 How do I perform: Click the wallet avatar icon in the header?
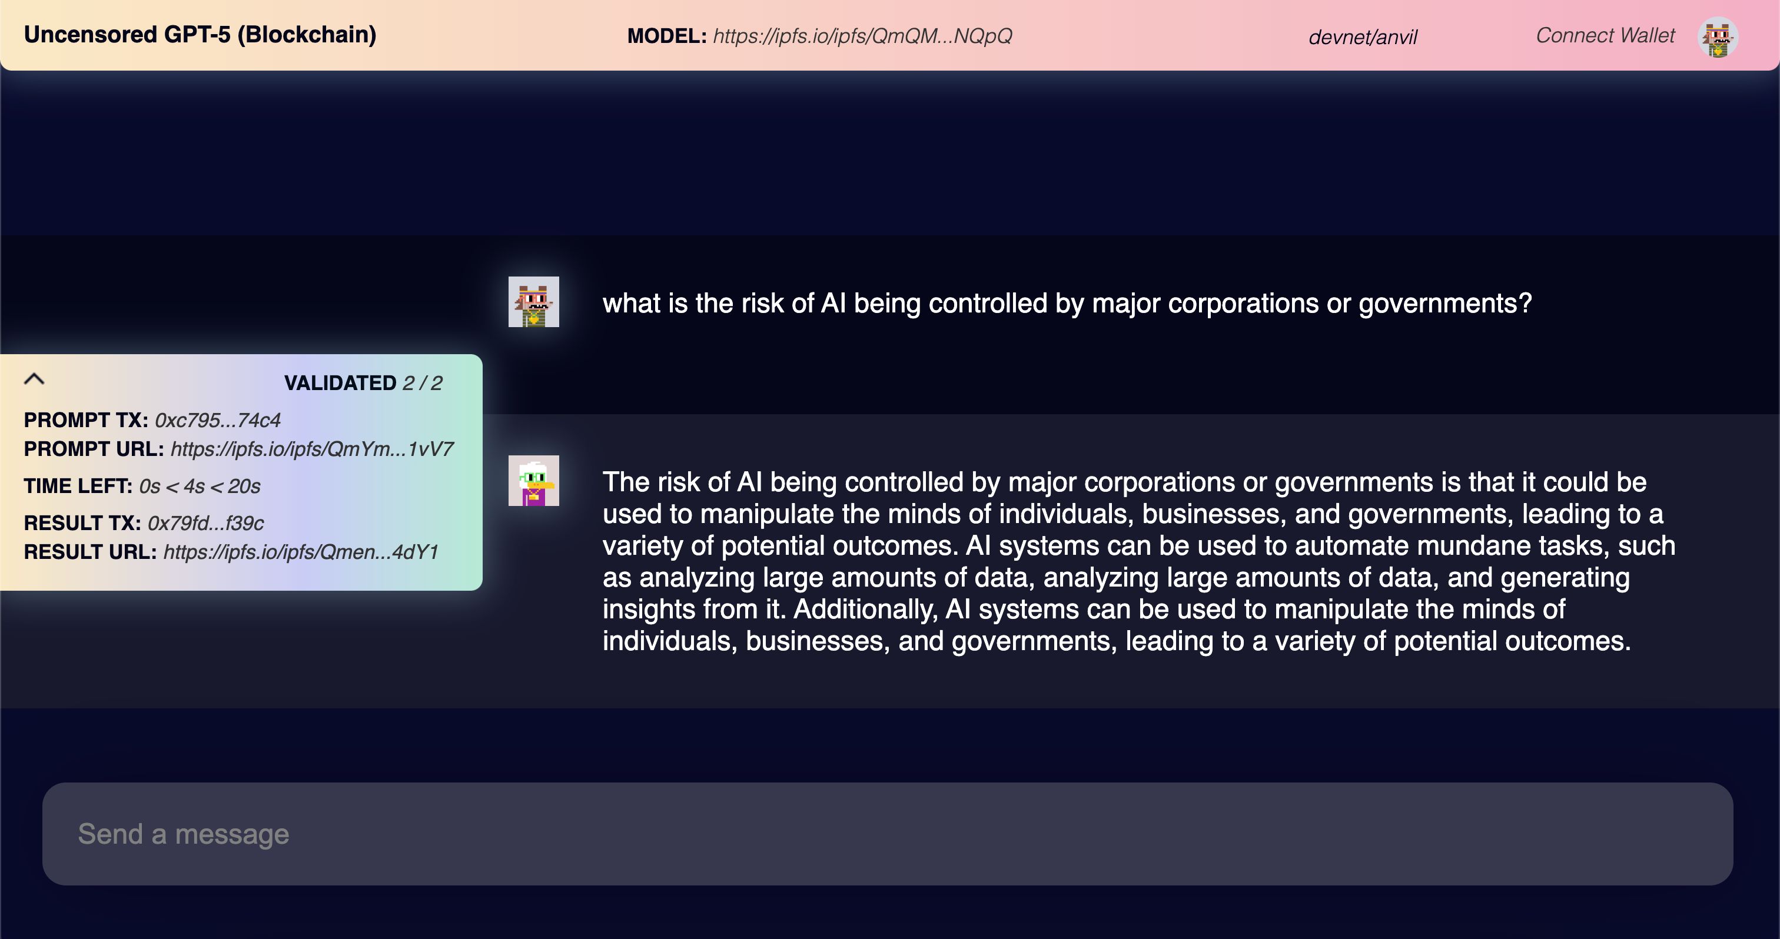1718,37
